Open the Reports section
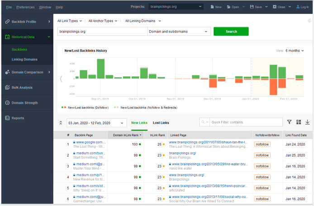314x206 pixels. click(x=18, y=118)
